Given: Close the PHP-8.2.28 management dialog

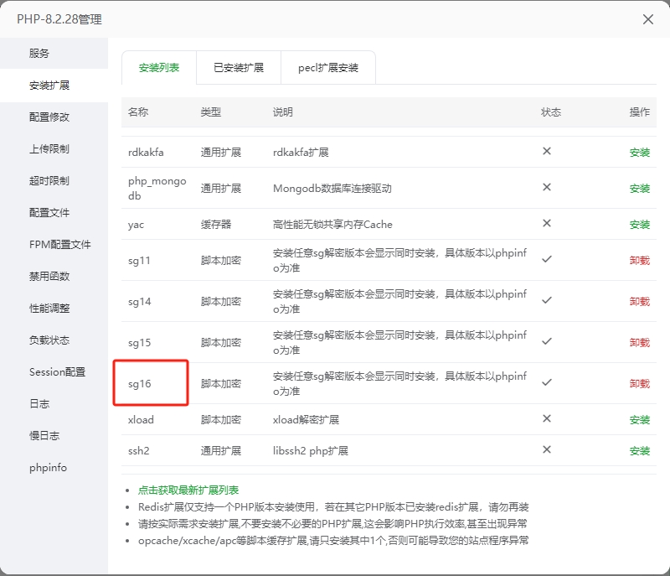Looking at the screenshot, I should click(x=647, y=19).
